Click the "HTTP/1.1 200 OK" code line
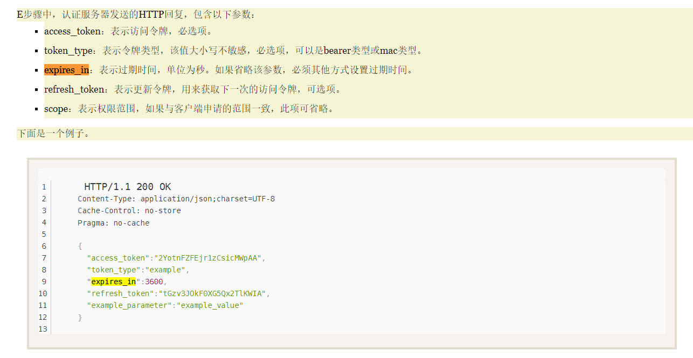The image size is (693, 358). tap(128, 187)
